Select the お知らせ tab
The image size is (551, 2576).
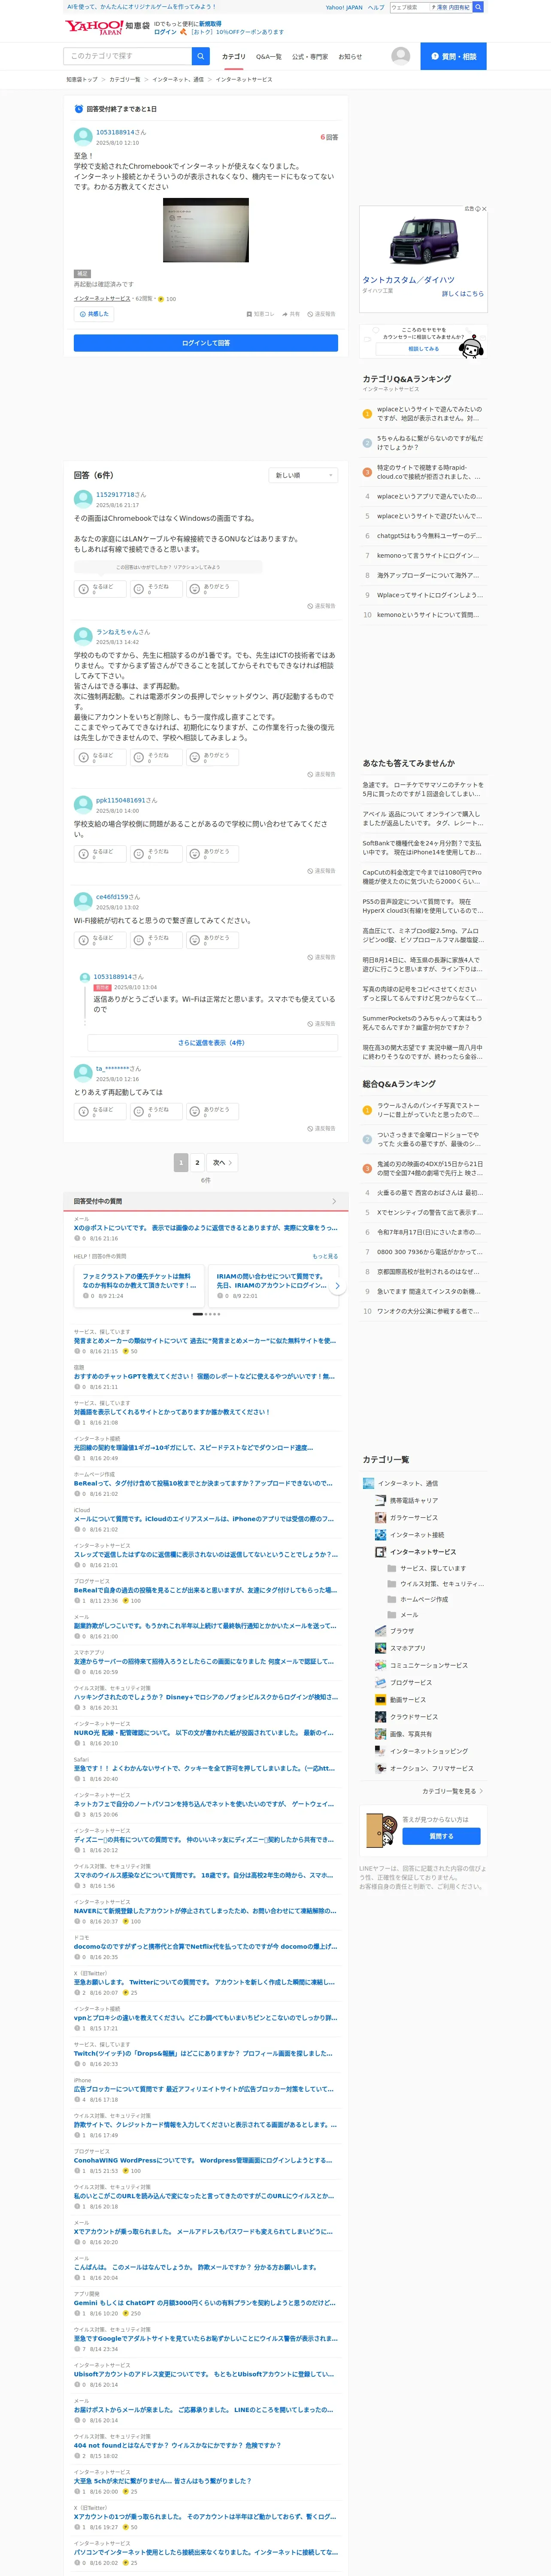(350, 57)
